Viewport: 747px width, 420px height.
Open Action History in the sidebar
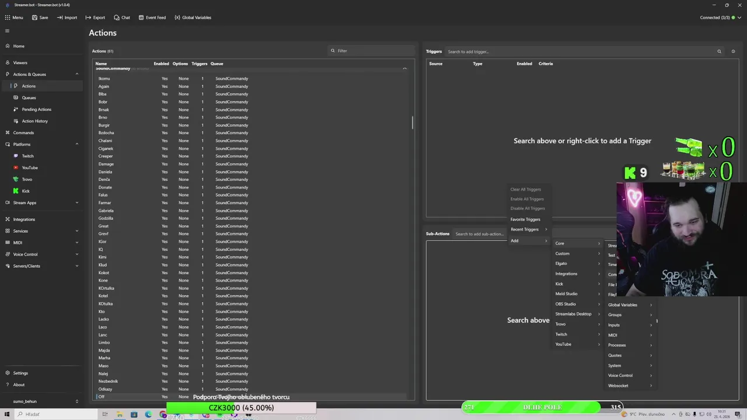click(x=34, y=121)
